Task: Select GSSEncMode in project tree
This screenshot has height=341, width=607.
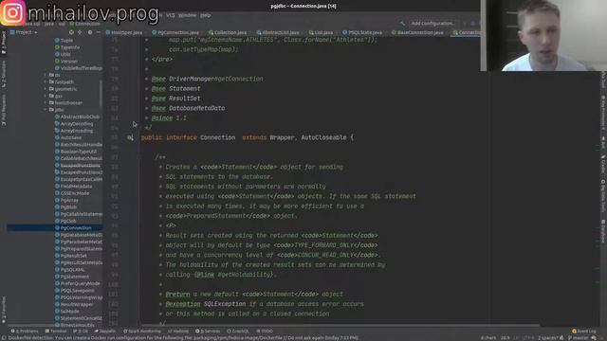Action: (72, 193)
